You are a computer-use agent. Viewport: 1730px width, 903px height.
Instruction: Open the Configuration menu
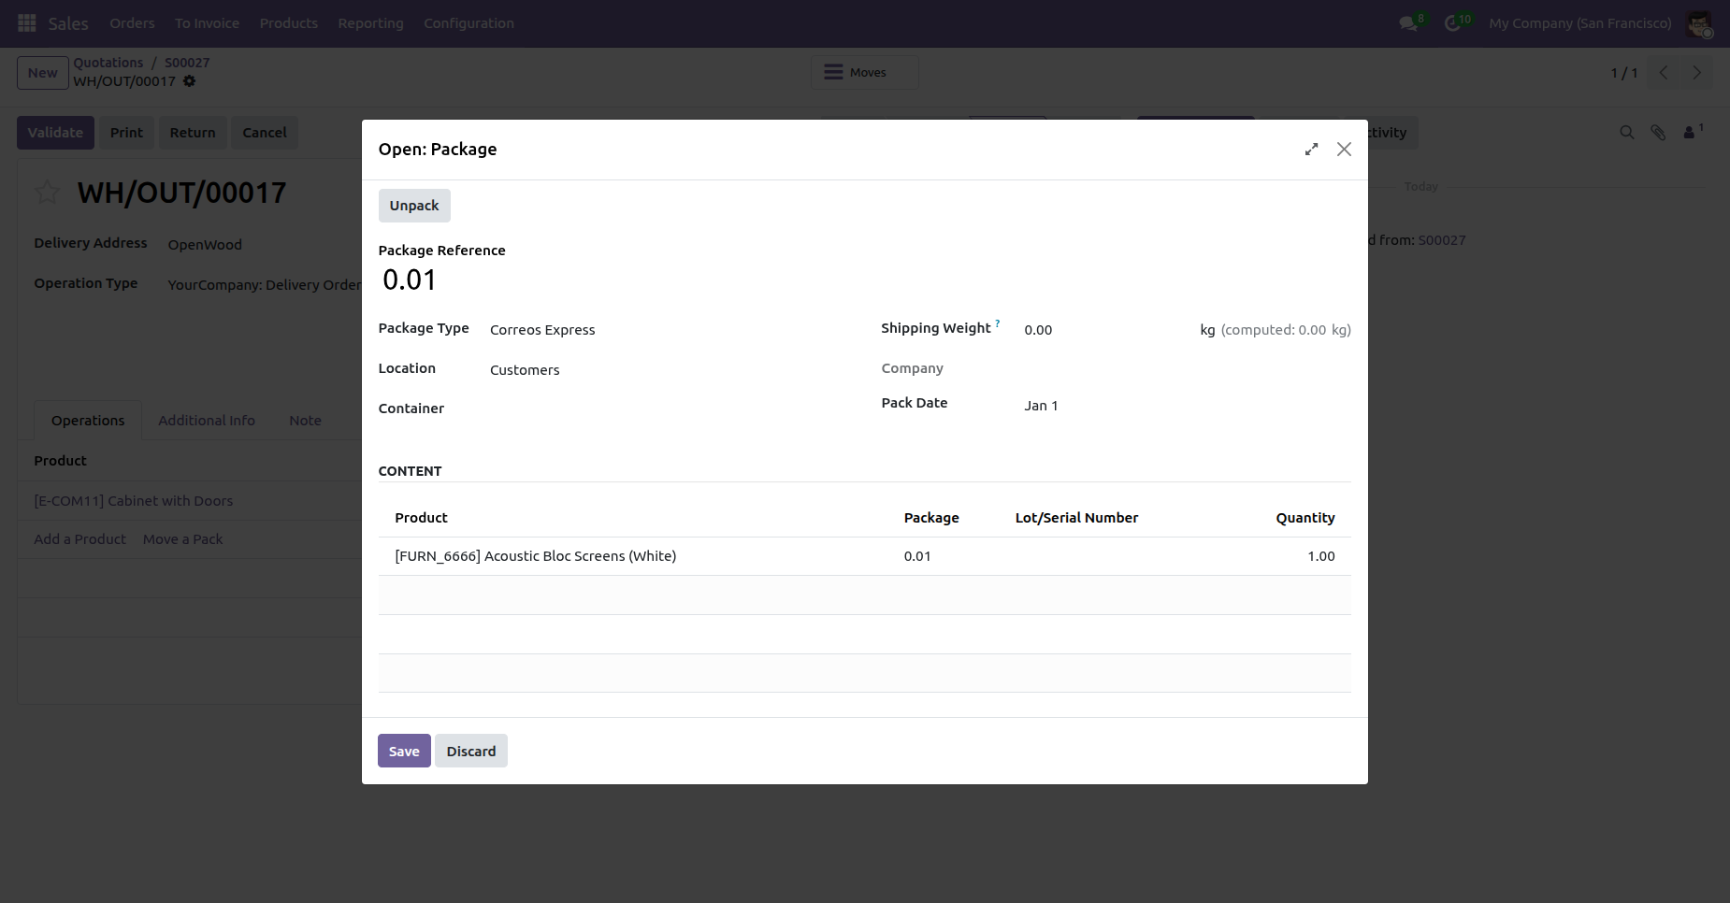(469, 23)
